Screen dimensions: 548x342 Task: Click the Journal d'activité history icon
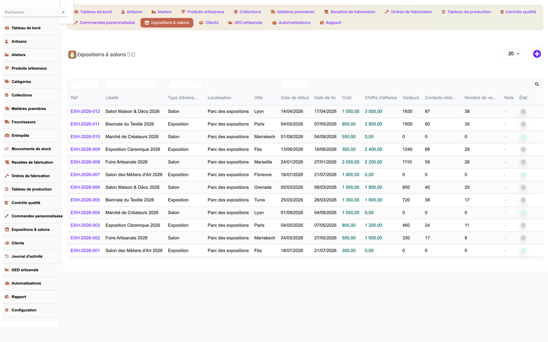(7, 257)
